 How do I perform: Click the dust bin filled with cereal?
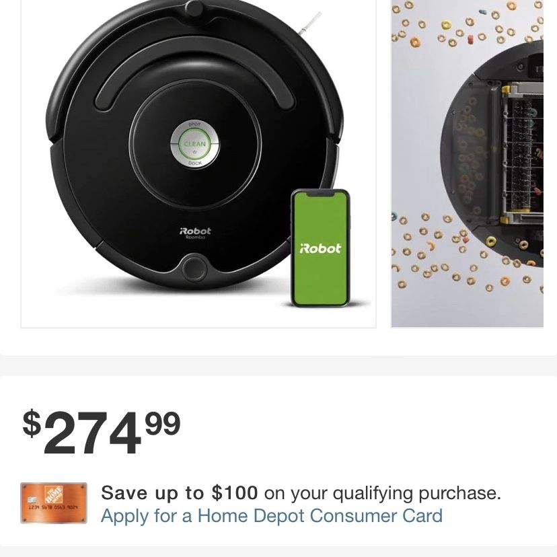click(468, 152)
